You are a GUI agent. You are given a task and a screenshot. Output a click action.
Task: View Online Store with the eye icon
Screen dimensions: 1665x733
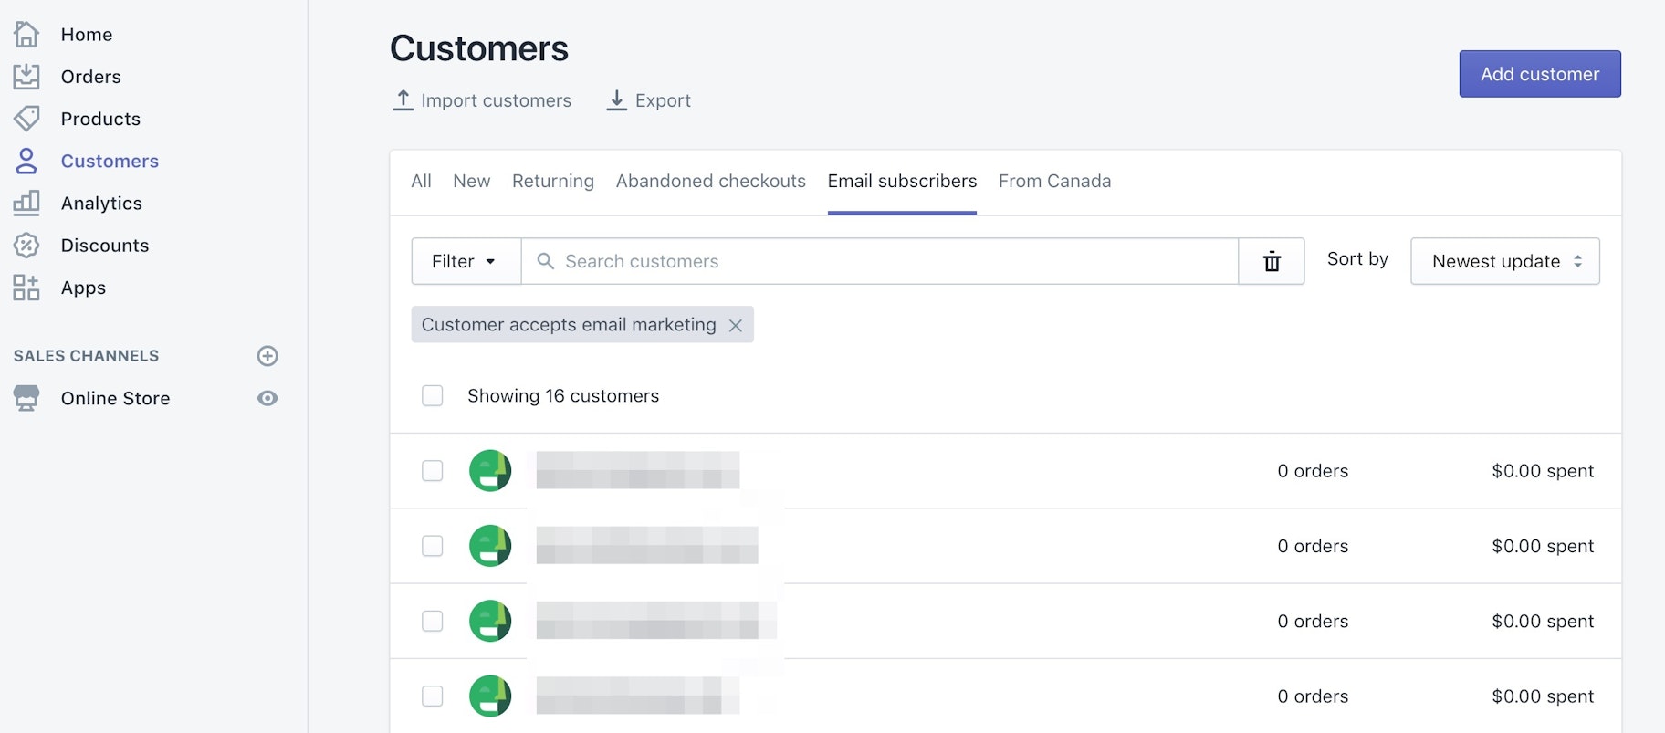pos(267,398)
